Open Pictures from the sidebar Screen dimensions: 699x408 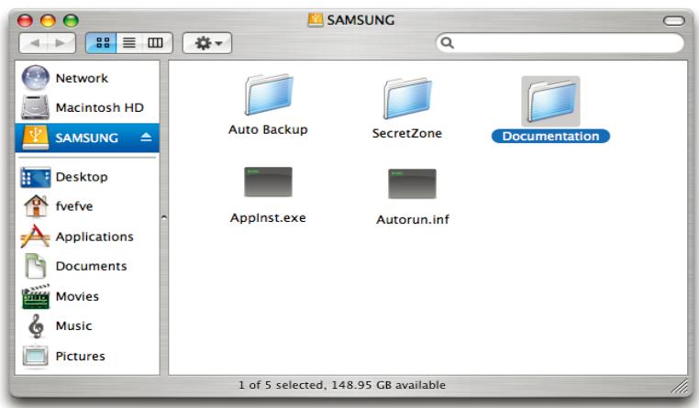87,356
